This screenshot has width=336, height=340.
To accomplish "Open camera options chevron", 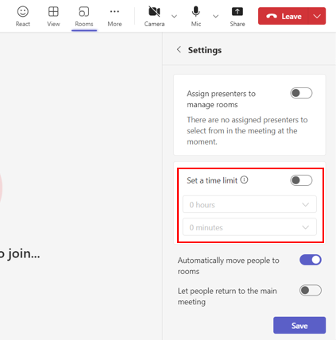I will 174,17.
